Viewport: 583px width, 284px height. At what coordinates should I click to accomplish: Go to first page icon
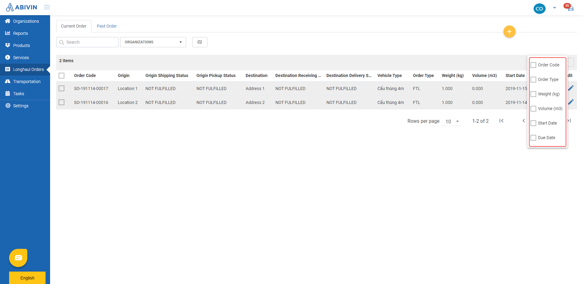pos(501,121)
